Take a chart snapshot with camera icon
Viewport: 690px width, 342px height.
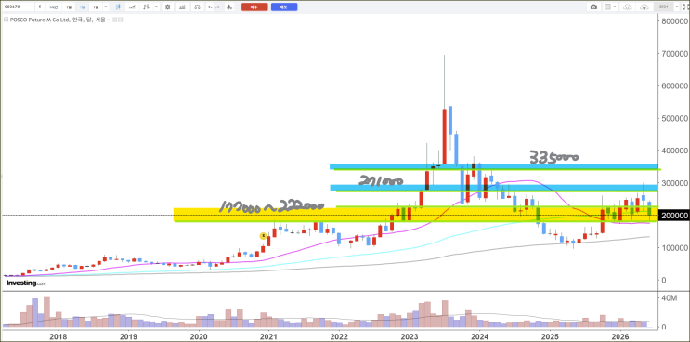pyautogui.click(x=593, y=7)
